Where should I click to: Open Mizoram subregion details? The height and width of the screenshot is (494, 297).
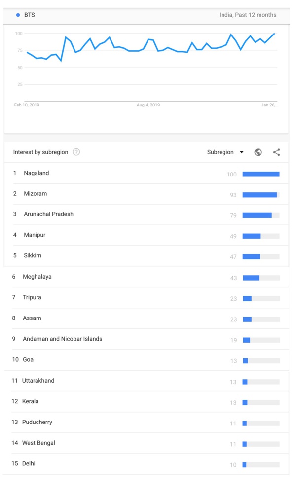click(x=36, y=194)
